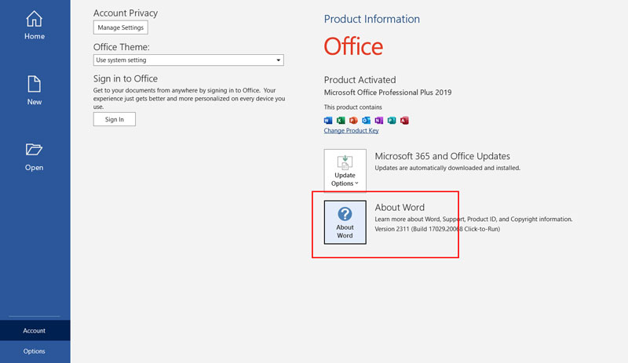Click the Excel app icon
Image resolution: width=628 pixels, height=363 pixels.
point(341,120)
